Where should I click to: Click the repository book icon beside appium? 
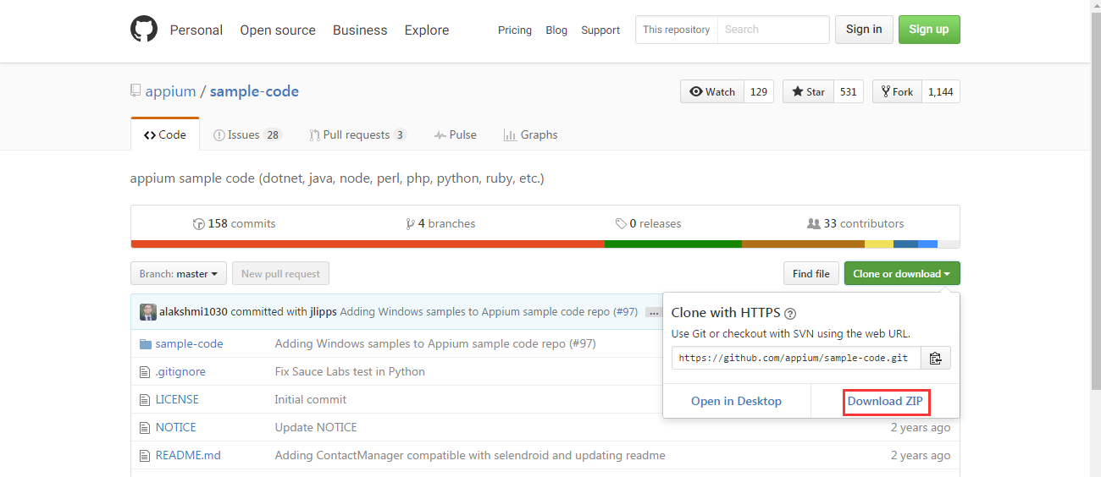136,91
